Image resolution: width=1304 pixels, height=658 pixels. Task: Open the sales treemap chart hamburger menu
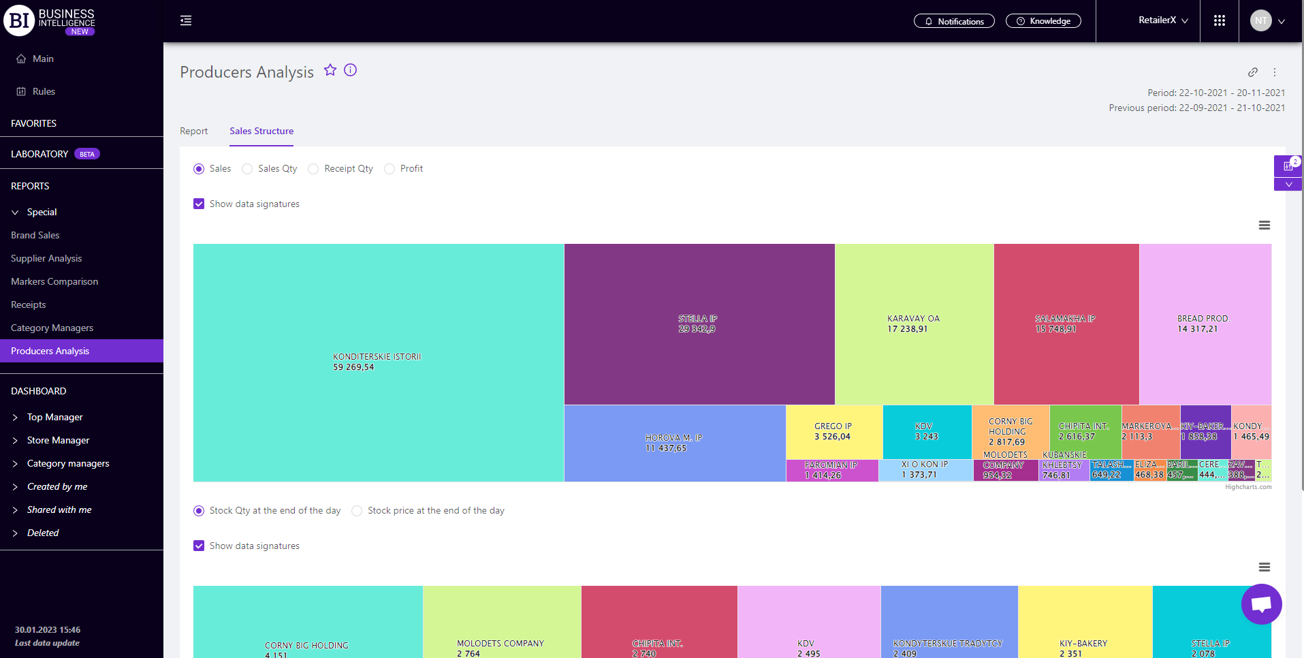point(1264,225)
